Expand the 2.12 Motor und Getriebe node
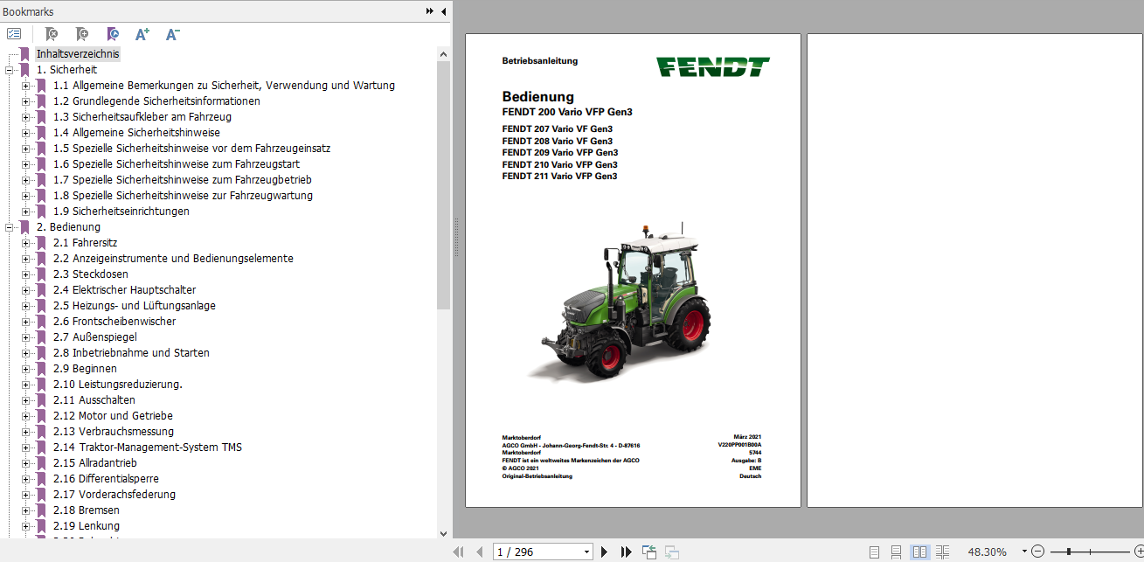The height and width of the screenshot is (562, 1144). click(x=25, y=416)
